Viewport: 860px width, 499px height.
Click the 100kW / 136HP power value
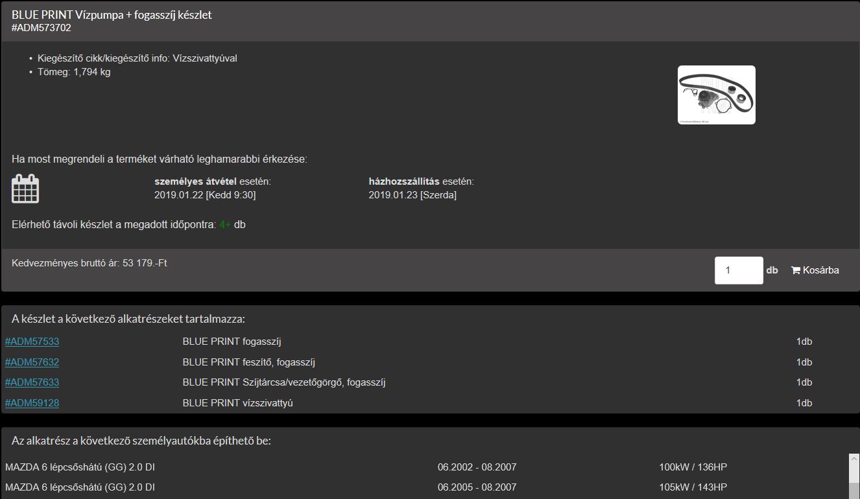point(693,467)
